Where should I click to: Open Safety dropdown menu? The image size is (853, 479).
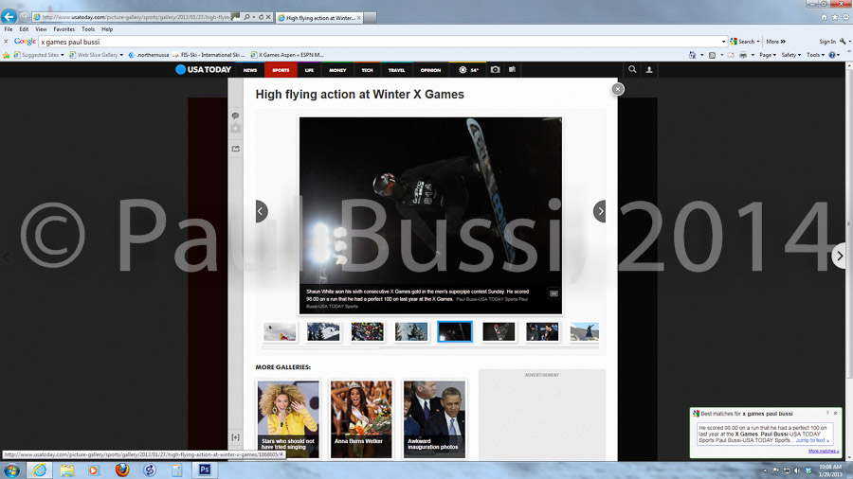[791, 55]
